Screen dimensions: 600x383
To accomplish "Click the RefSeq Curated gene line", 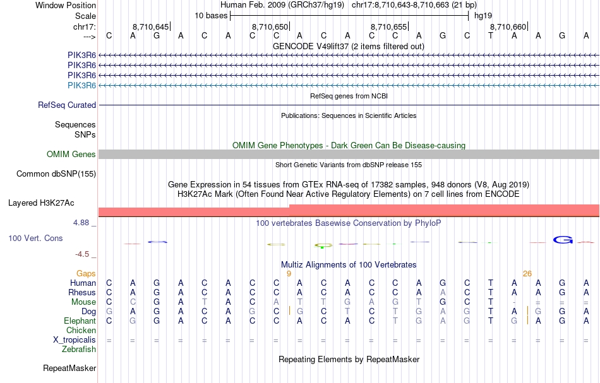I will pos(349,105).
